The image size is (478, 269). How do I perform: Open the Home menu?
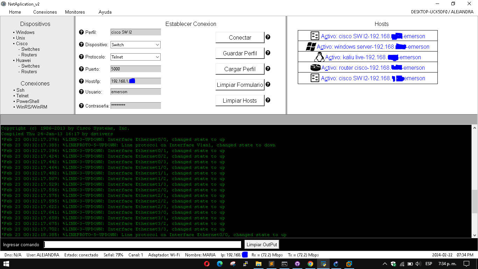tap(15, 12)
